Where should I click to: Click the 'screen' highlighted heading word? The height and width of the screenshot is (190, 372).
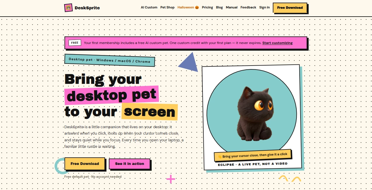pyautogui.click(x=150, y=112)
